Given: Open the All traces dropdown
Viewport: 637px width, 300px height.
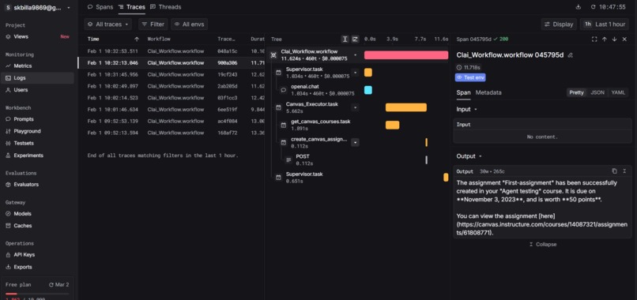Looking at the screenshot, I should [x=108, y=24].
